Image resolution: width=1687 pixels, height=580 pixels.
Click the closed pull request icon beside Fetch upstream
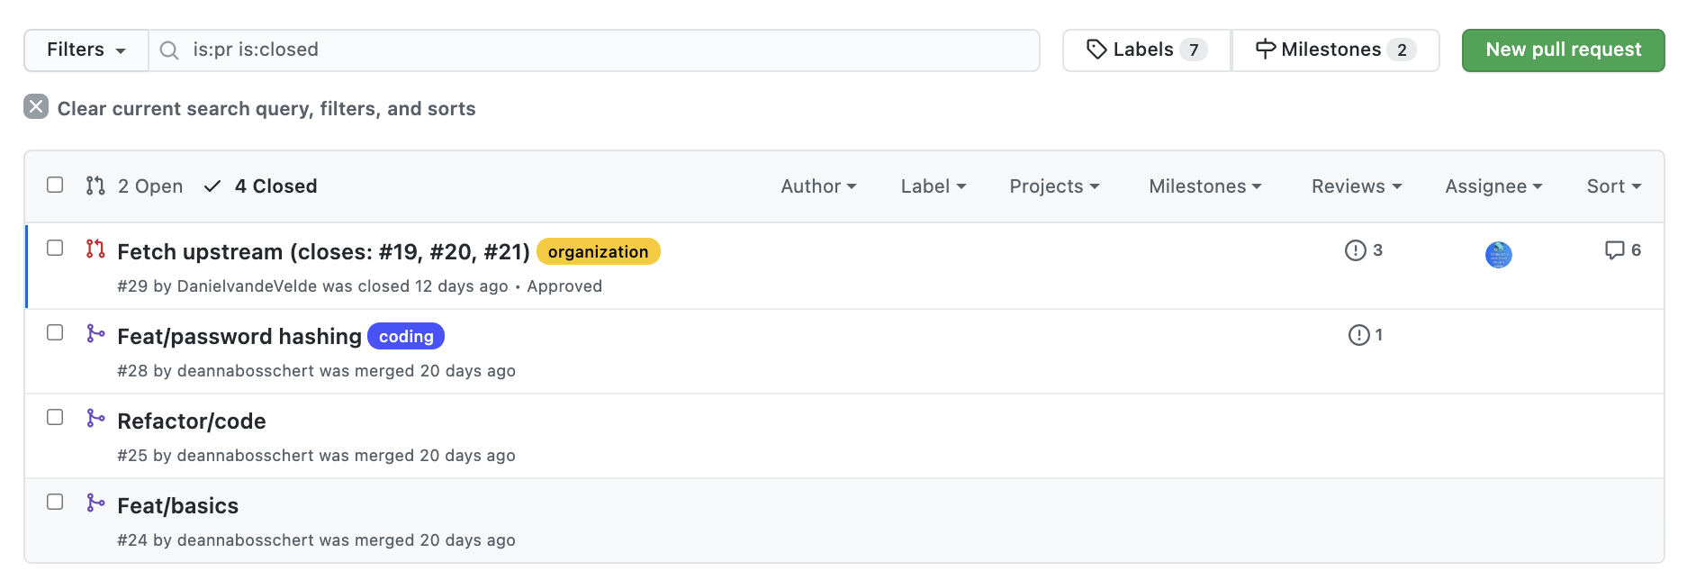tap(95, 250)
